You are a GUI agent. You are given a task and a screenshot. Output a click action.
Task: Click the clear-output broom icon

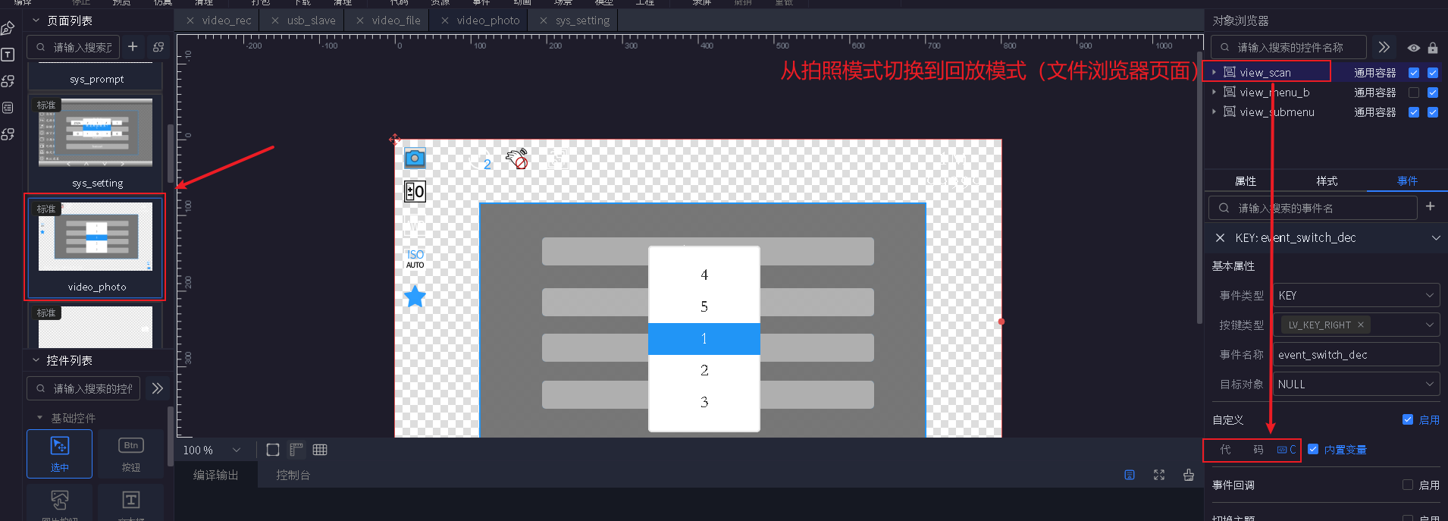click(1189, 475)
